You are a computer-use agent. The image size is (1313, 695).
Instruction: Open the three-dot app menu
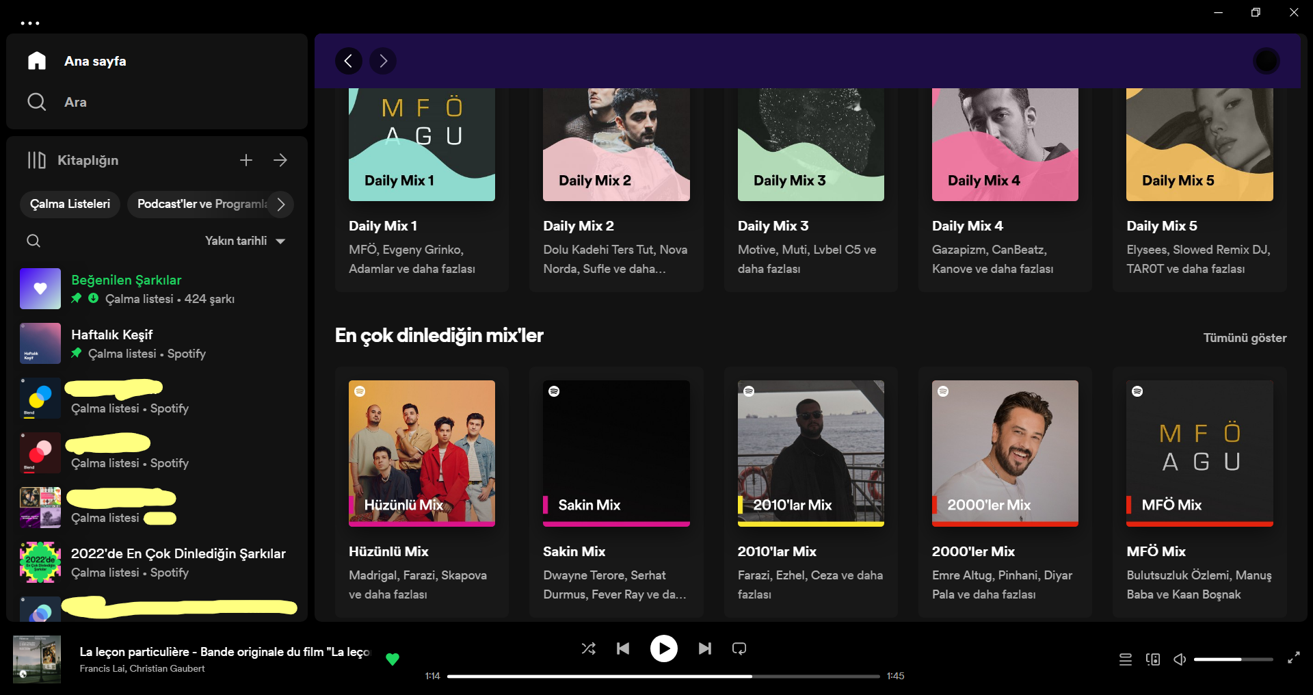(30, 23)
